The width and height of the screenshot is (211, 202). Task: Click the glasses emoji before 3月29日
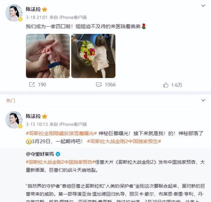[x=29, y=141]
